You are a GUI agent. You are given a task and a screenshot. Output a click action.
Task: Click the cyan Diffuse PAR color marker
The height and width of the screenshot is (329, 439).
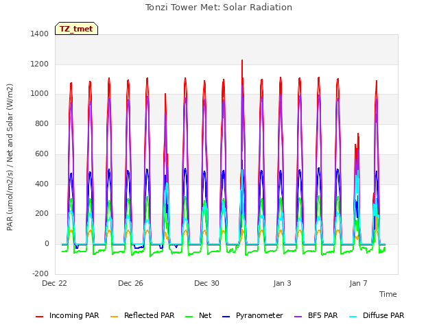pyautogui.click(x=353, y=317)
